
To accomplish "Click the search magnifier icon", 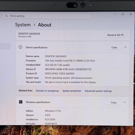I will click(x=6, y=16).
